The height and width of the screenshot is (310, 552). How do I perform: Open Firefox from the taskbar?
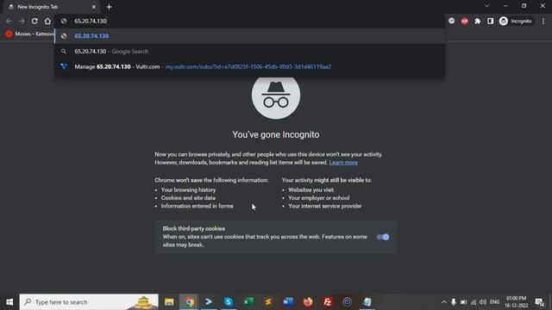pyautogui.click(x=308, y=302)
